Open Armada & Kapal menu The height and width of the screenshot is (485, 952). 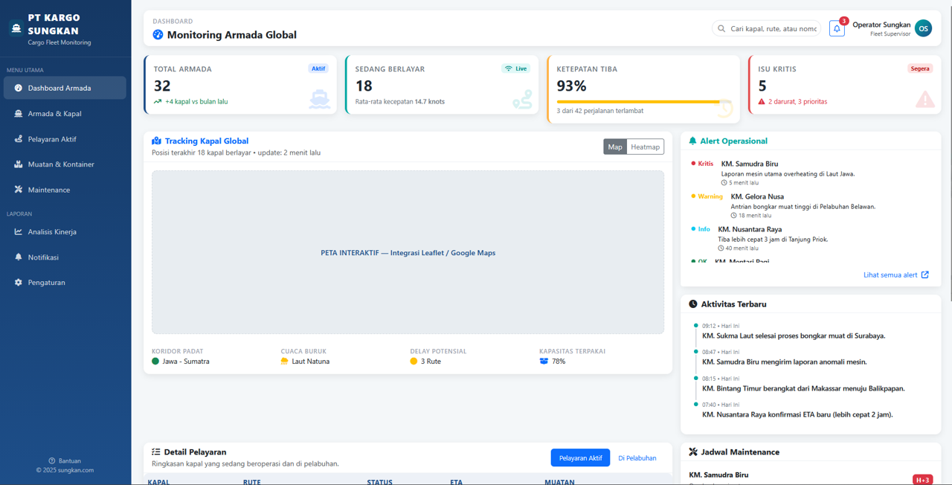[54, 114]
